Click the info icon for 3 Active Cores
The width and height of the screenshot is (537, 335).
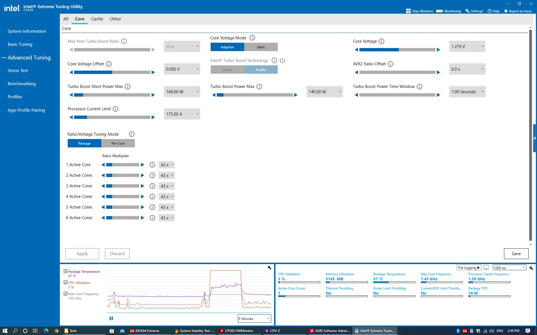152,186
